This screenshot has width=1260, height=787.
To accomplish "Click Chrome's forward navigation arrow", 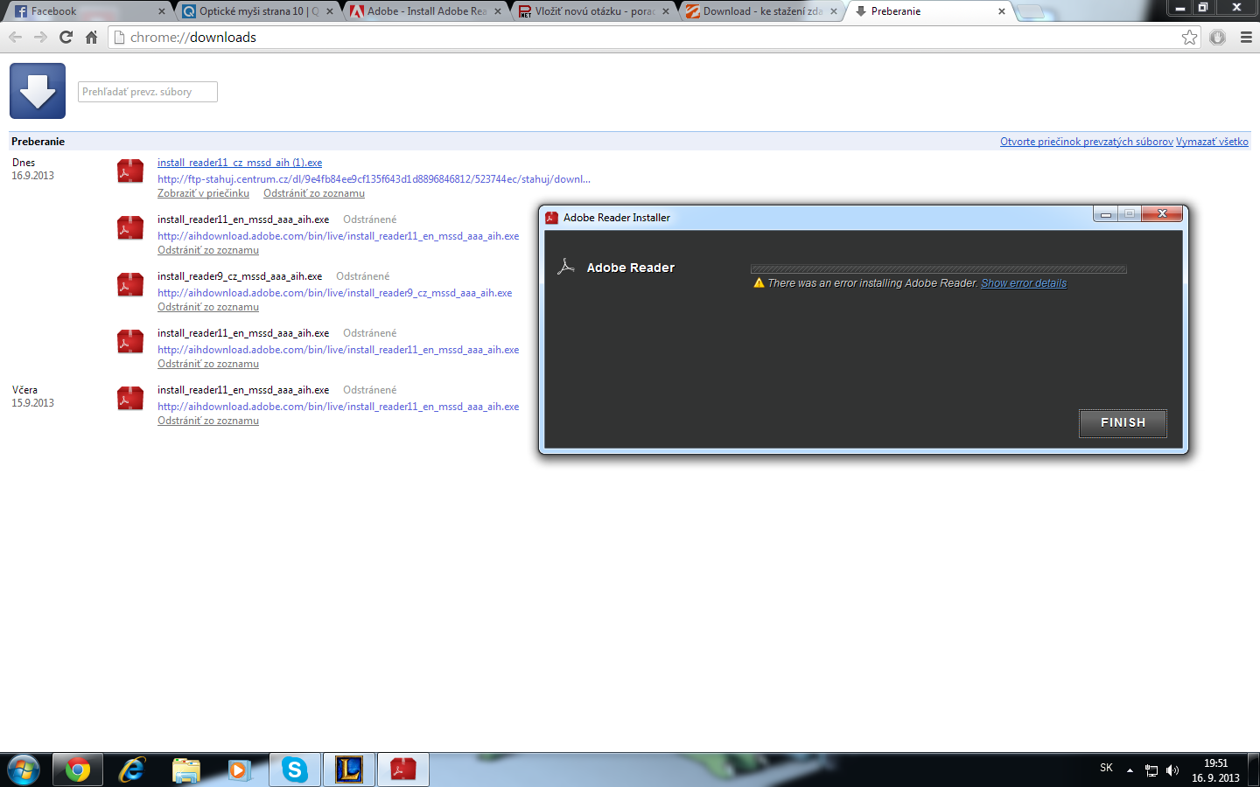I will tap(40, 37).
